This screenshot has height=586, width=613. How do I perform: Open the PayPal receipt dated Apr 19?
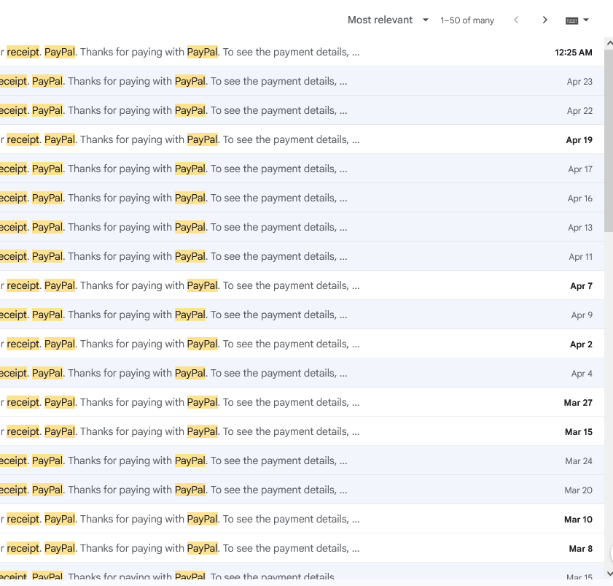click(302, 139)
